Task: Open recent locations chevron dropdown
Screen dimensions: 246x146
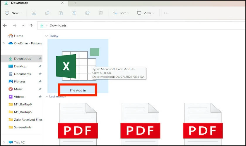Action: [x=23, y=25]
